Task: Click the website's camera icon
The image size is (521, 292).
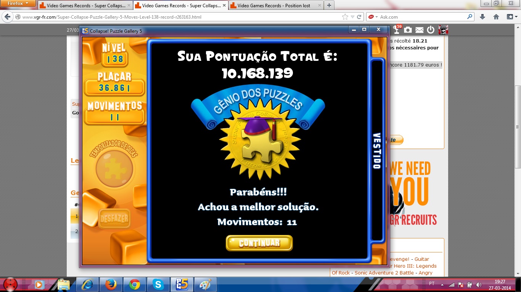Action: [x=408, y=30]
